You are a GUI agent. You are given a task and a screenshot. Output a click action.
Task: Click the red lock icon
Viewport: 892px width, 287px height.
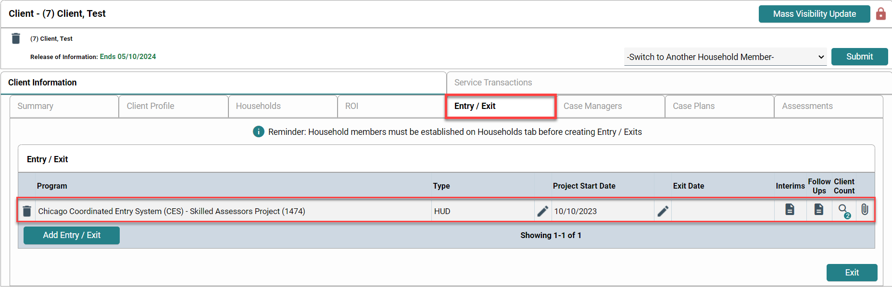[880, 14]
